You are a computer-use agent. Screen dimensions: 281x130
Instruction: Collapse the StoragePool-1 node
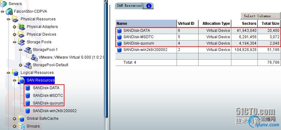[x=21, y=50]
